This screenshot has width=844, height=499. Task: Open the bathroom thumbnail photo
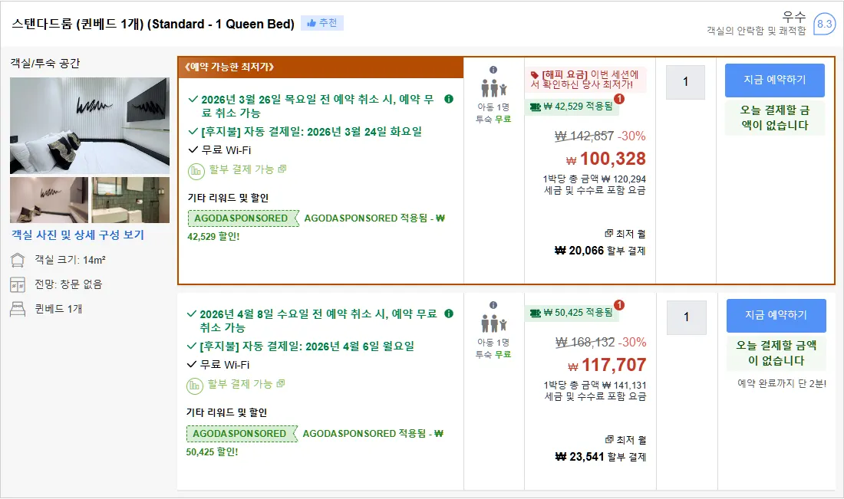click(130, 200)
